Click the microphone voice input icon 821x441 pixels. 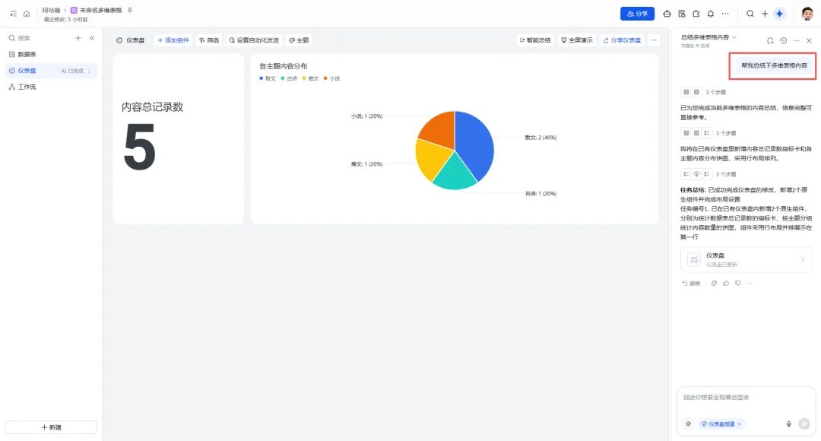788,424
